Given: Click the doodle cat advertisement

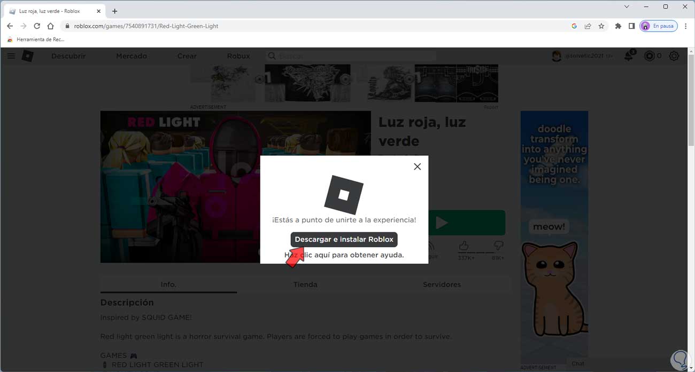Looking at the screenshot, I should click(x=554, y=238).
